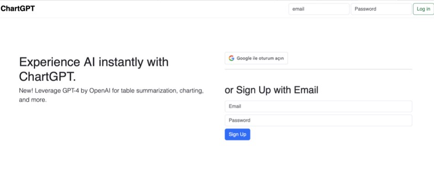This screenshot has height=182, width=434.
Task: Click the horizontal divider below Google button
Action: (318, 69)
